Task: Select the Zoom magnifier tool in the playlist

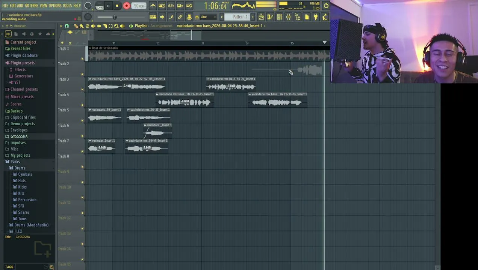Action: coord(116,26)
